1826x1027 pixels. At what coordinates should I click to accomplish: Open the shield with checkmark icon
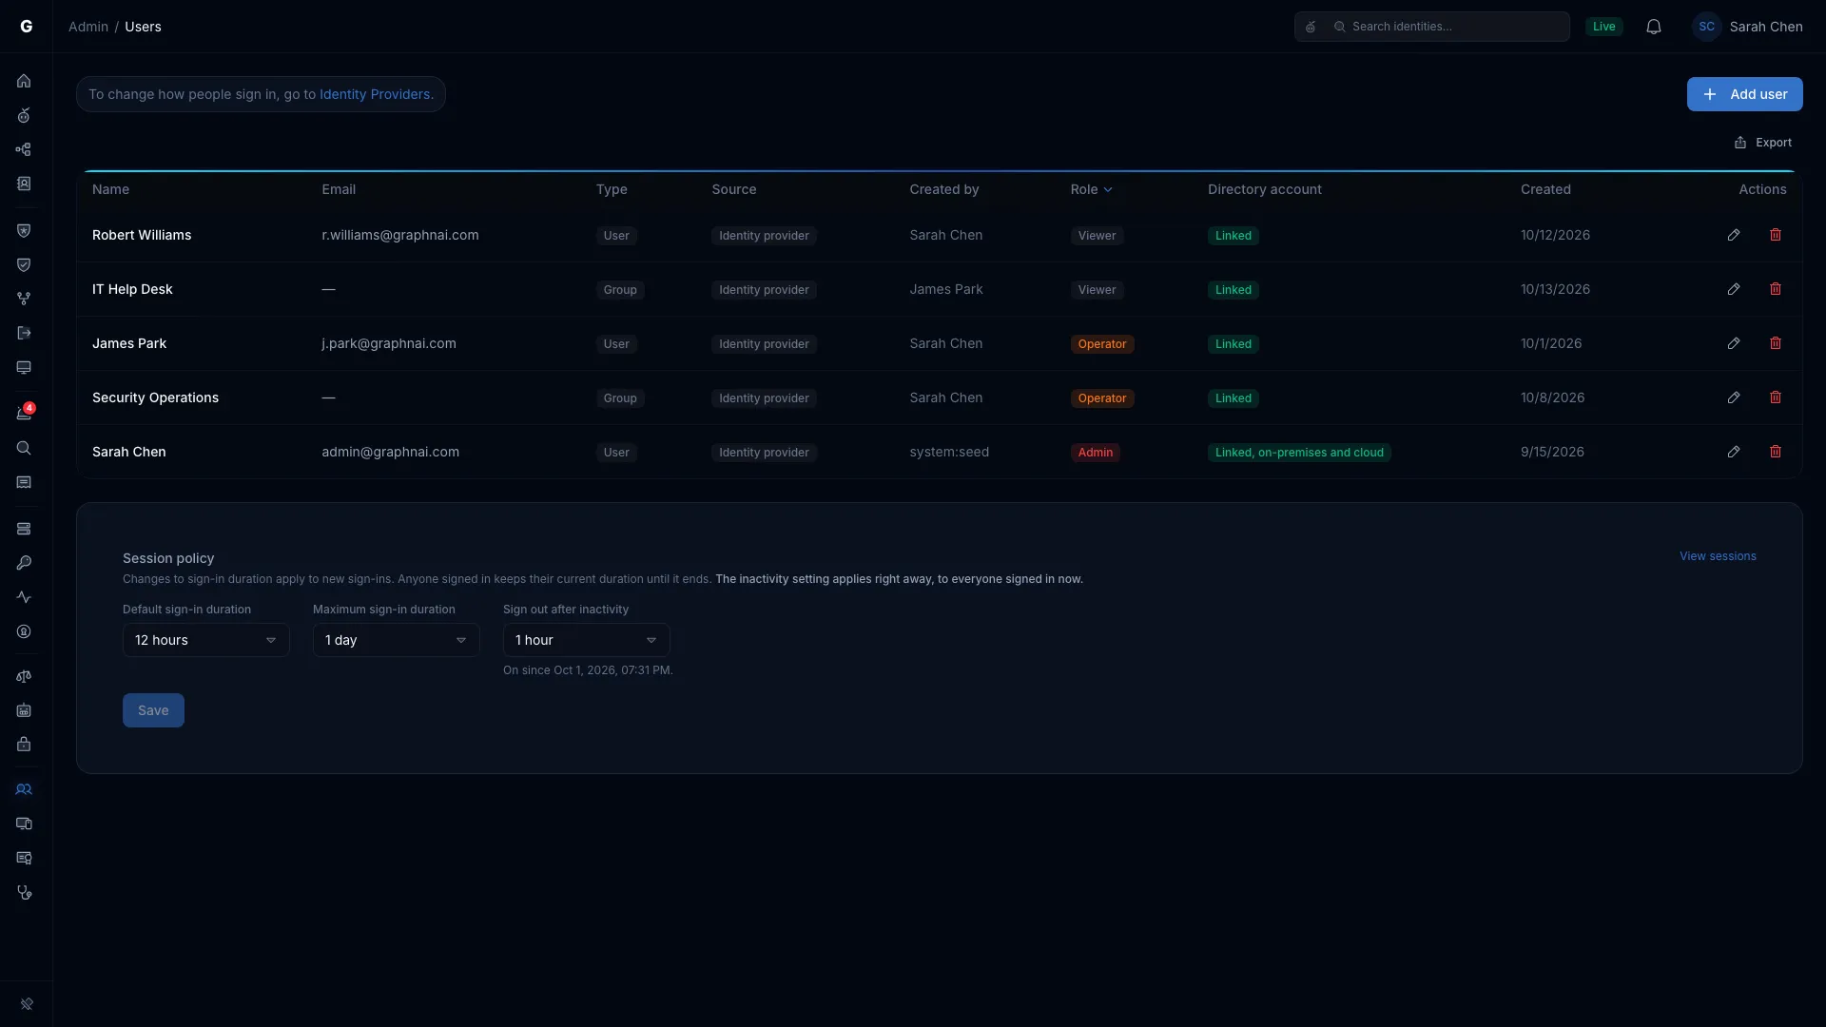(x=24, y=264)
